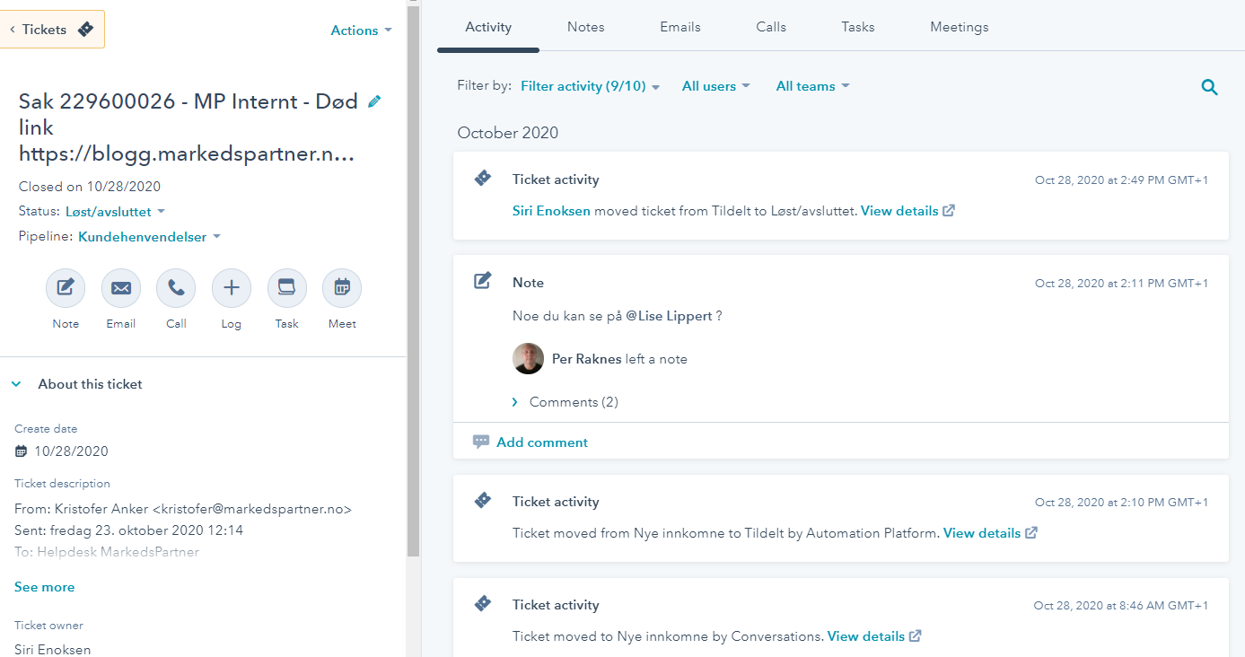Click ticket icon on 8:46 AM activity
This screenshot has height=657, width=1245.
483,604
